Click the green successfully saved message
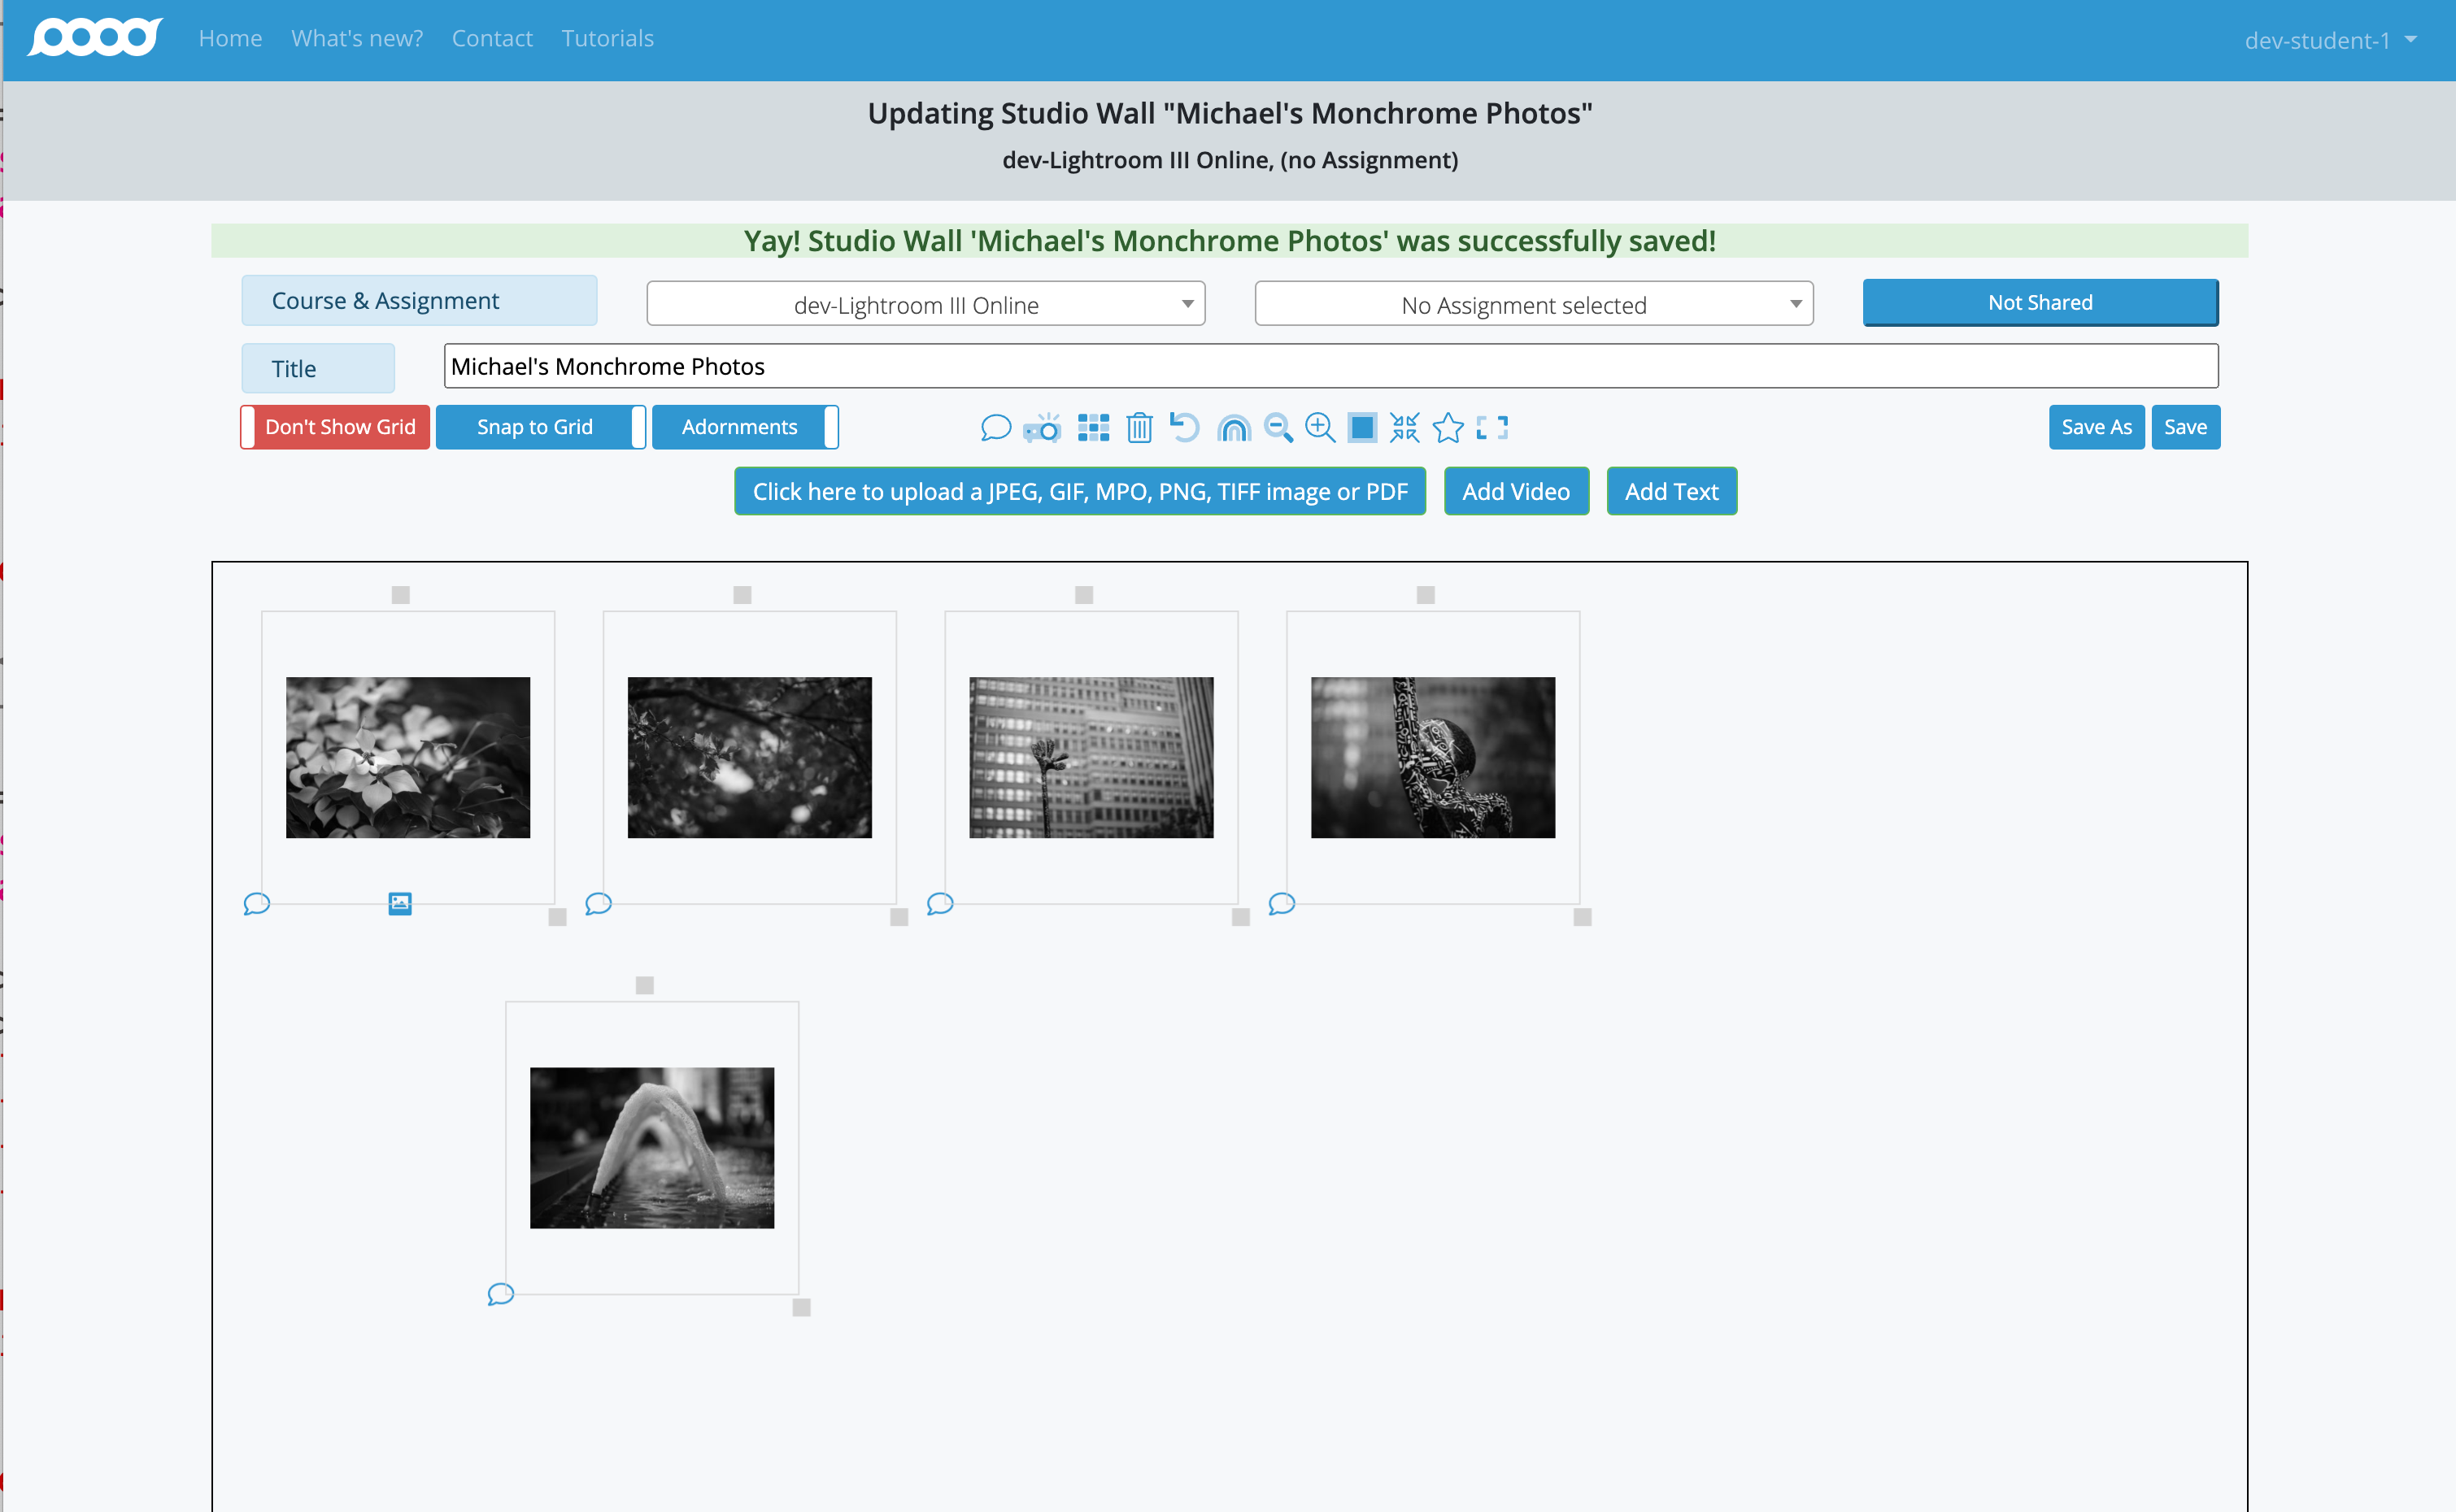Image resolution: width=2456 pixels, height=1512 pixels. pyautogui.click(x=1230, y=241)
